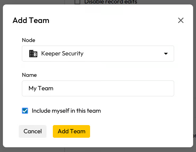Click into the Name input field

(x=98, y=88)
